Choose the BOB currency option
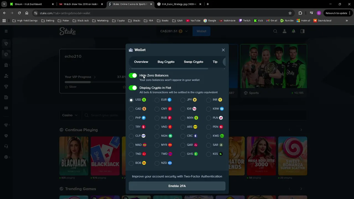The image size is (354, 199). coord(131,163)
